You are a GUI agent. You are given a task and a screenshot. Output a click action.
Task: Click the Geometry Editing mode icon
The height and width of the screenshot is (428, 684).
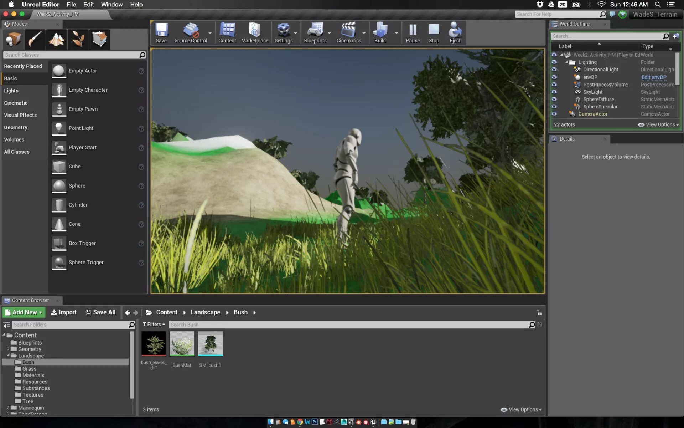(x=99, y=39)
